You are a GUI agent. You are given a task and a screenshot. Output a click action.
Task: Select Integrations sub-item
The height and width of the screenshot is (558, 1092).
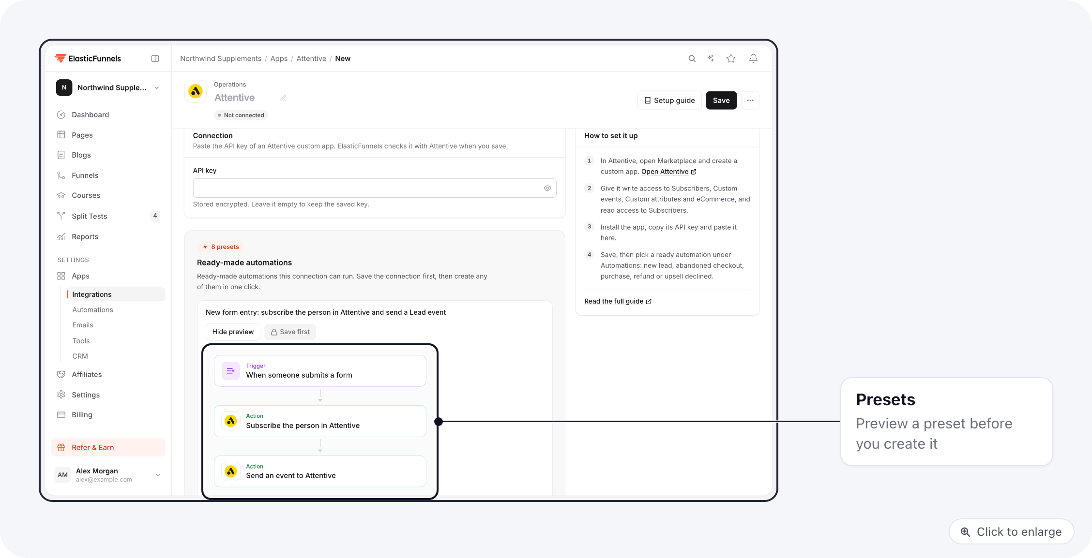click(x=116, y=294)
